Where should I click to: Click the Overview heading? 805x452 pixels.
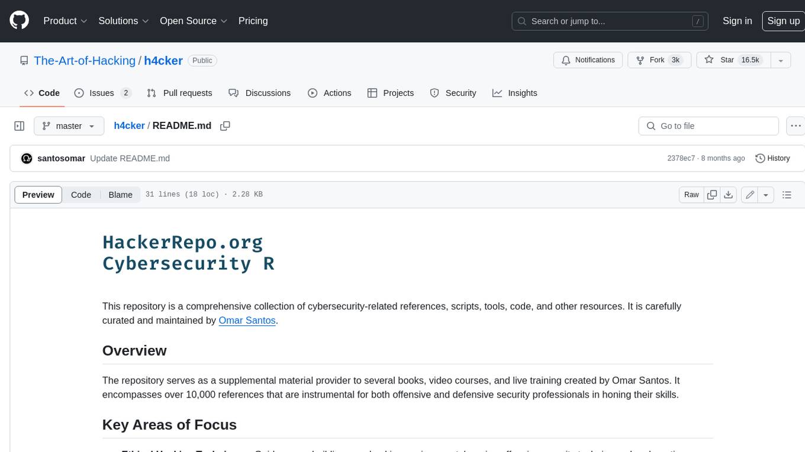(x=134, y=350)
